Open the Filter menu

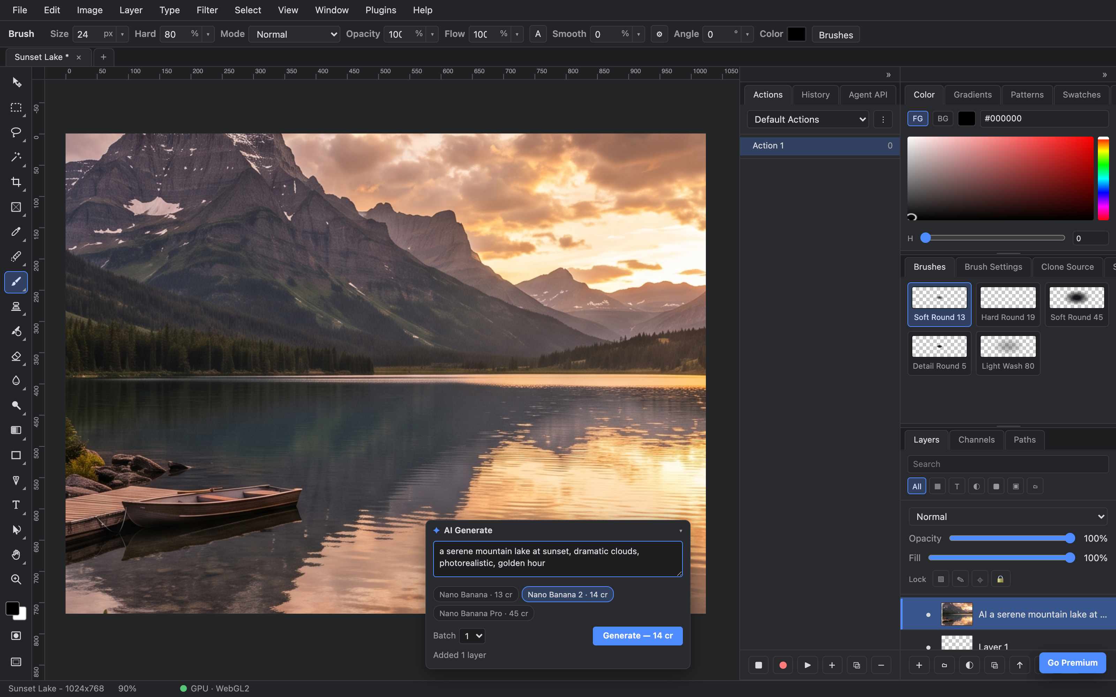pos(207,10)
